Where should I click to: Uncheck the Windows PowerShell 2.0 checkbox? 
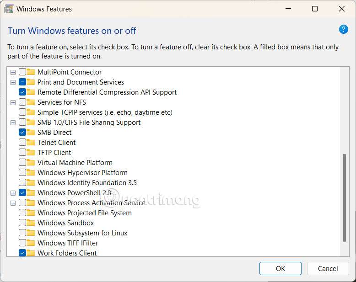[22, 193]
